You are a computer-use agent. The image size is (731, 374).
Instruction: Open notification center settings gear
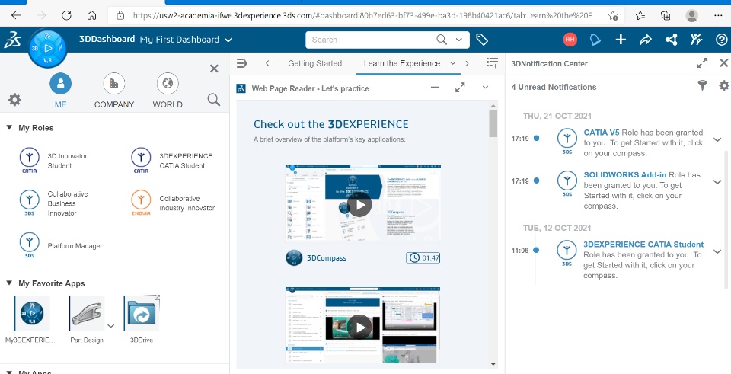(723, 85)
